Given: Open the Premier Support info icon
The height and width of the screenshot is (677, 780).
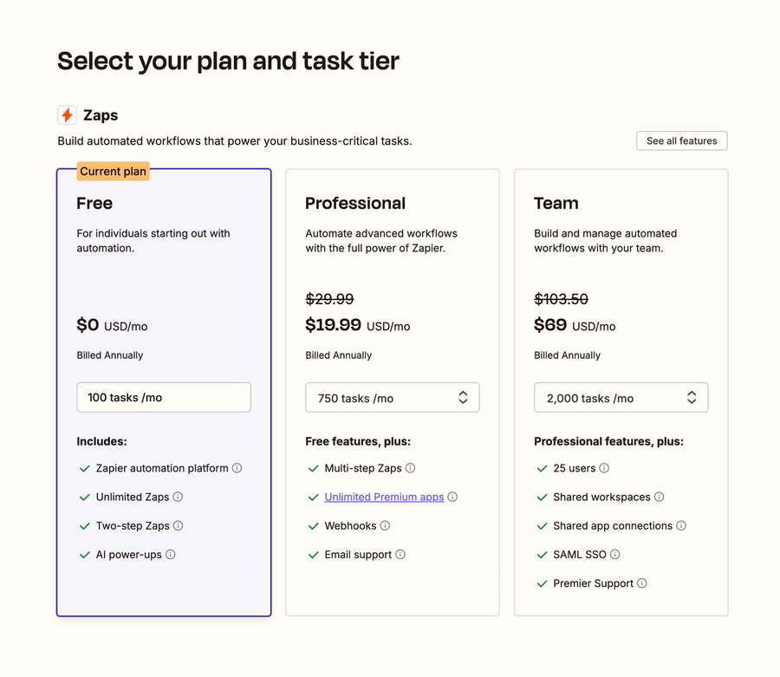Looking at the screenshot, I should click(641, 583).
